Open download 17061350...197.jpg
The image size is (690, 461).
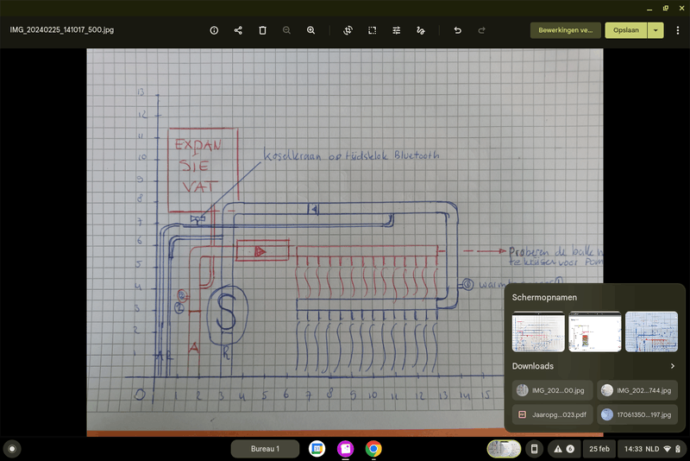click(637, 414)
